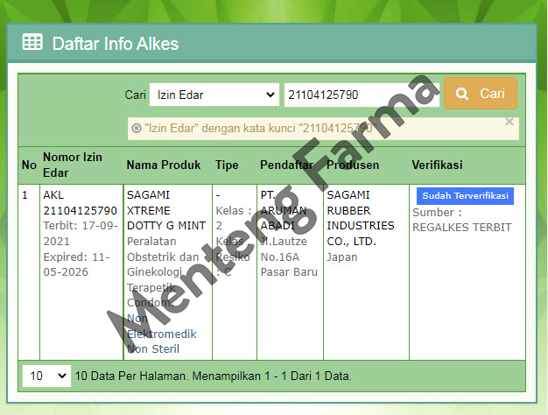Dismiss the search keyword notice with X
The width and height of the screenshot is (548, 415).
click(x=509, y=122)
